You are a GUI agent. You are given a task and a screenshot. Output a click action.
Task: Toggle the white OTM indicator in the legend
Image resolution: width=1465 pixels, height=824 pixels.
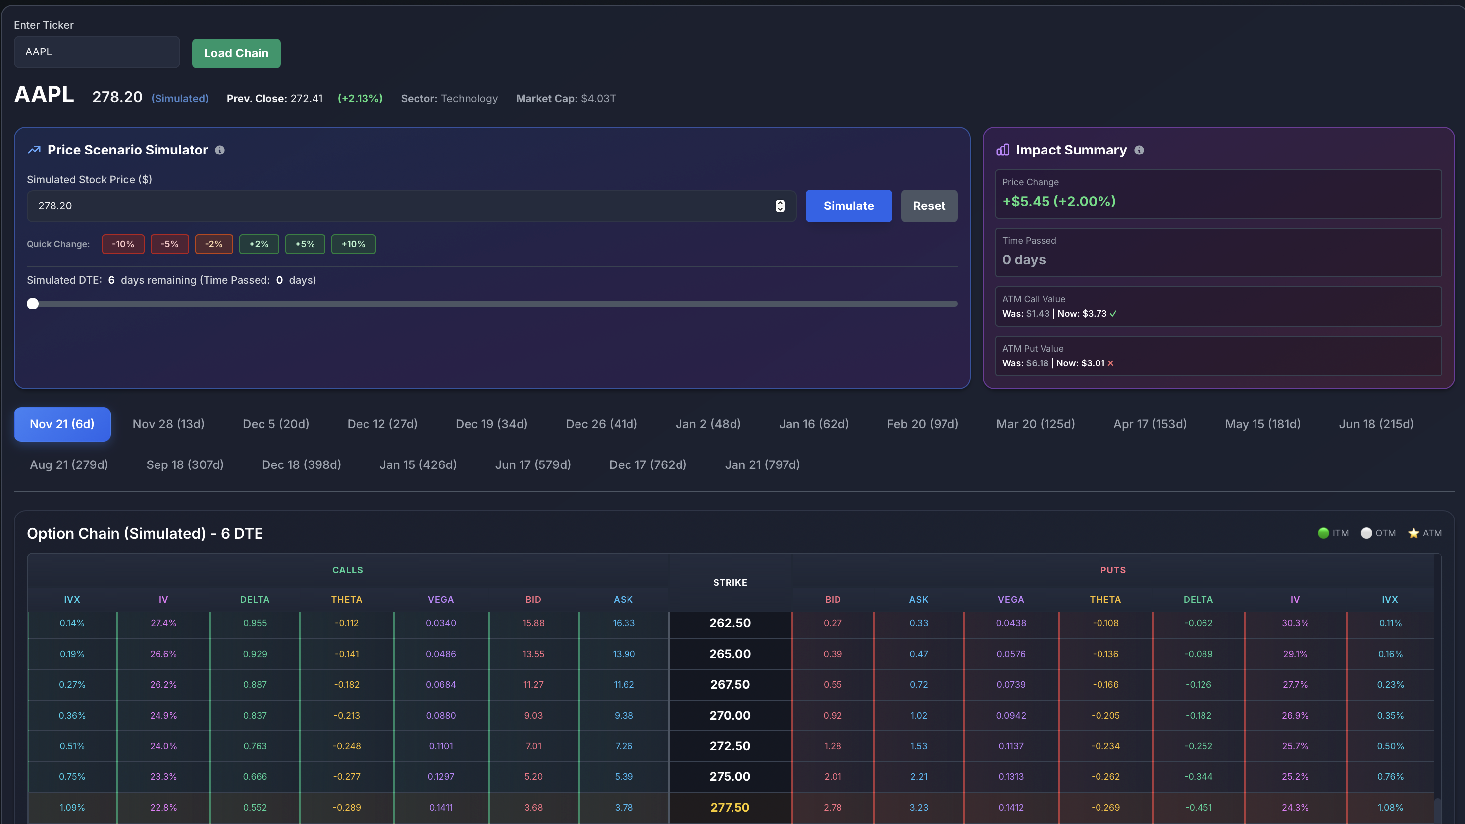pos(1366,533)
